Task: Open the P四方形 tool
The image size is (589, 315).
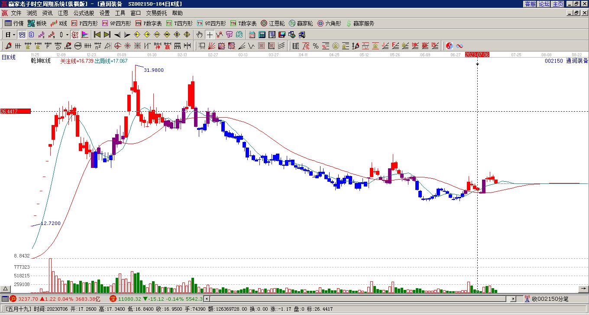Action: point(84,23)
